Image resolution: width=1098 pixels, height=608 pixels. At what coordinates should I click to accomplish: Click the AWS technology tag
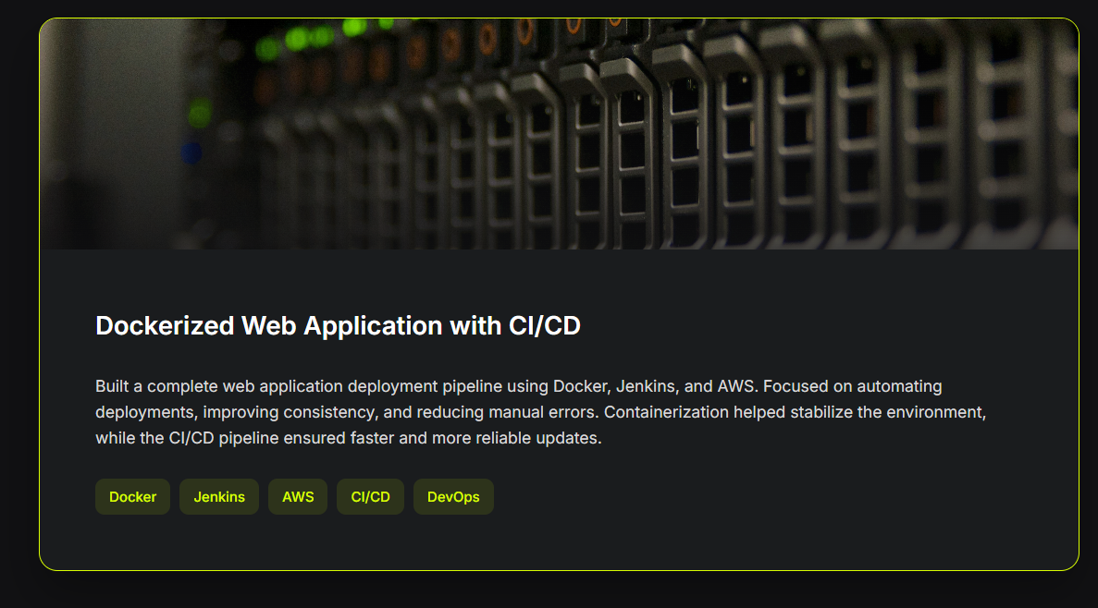[298, 497]
